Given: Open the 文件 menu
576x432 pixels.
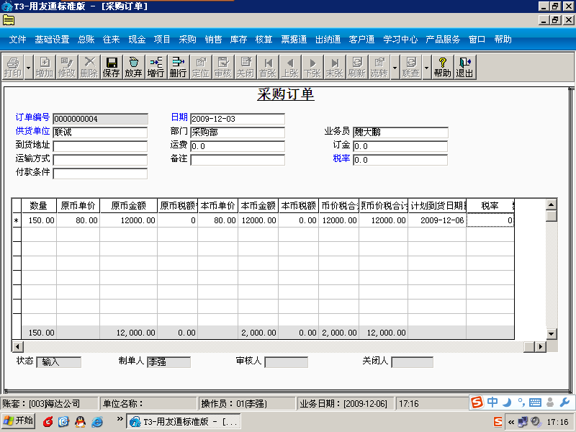Looking at the screenshot, I should [17, 40].
